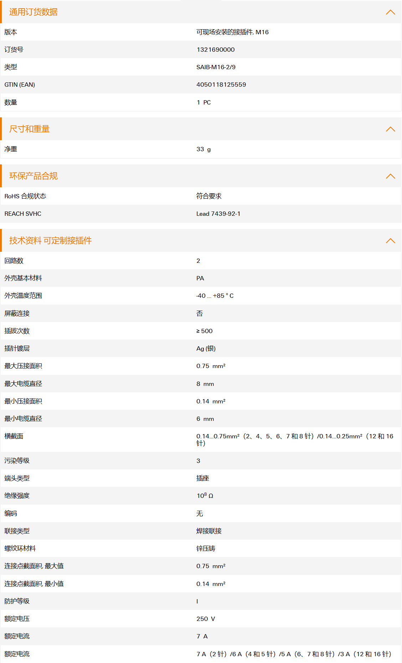Click the rated current value 7 A
The width and height of the screenshot is (402, 663).
point(202,636)
